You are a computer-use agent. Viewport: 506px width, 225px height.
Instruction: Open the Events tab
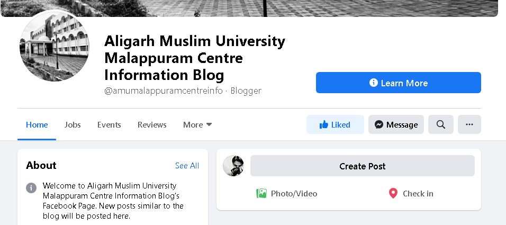coord(109,124)
